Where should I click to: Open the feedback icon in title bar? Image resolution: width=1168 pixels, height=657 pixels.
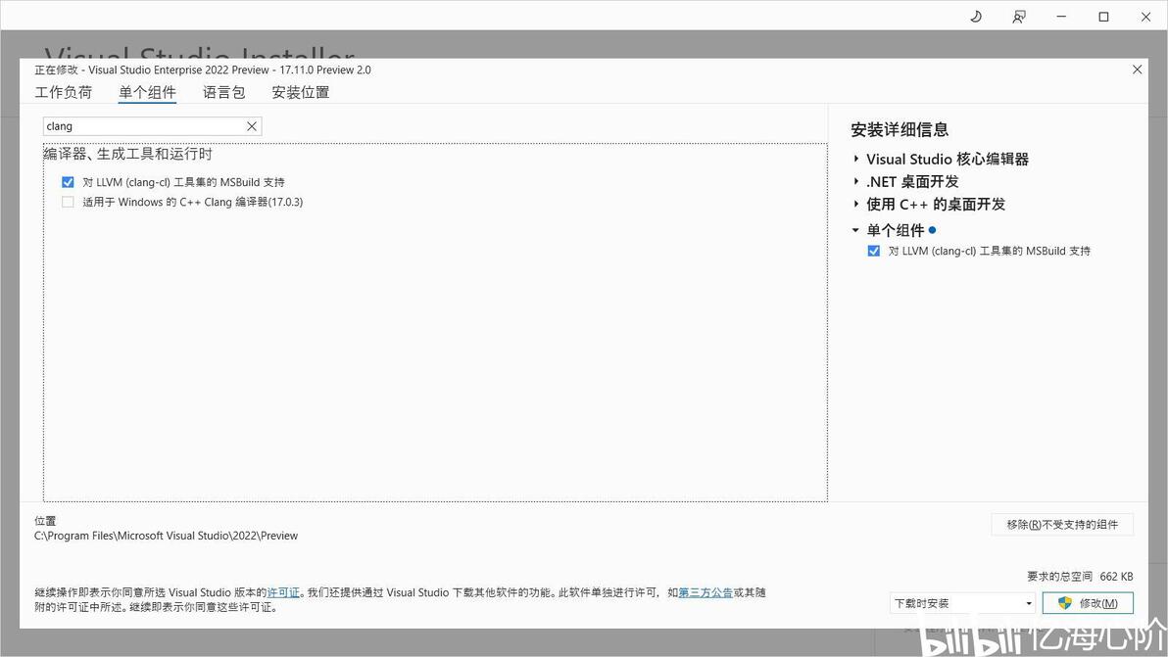coord(1018,17)
